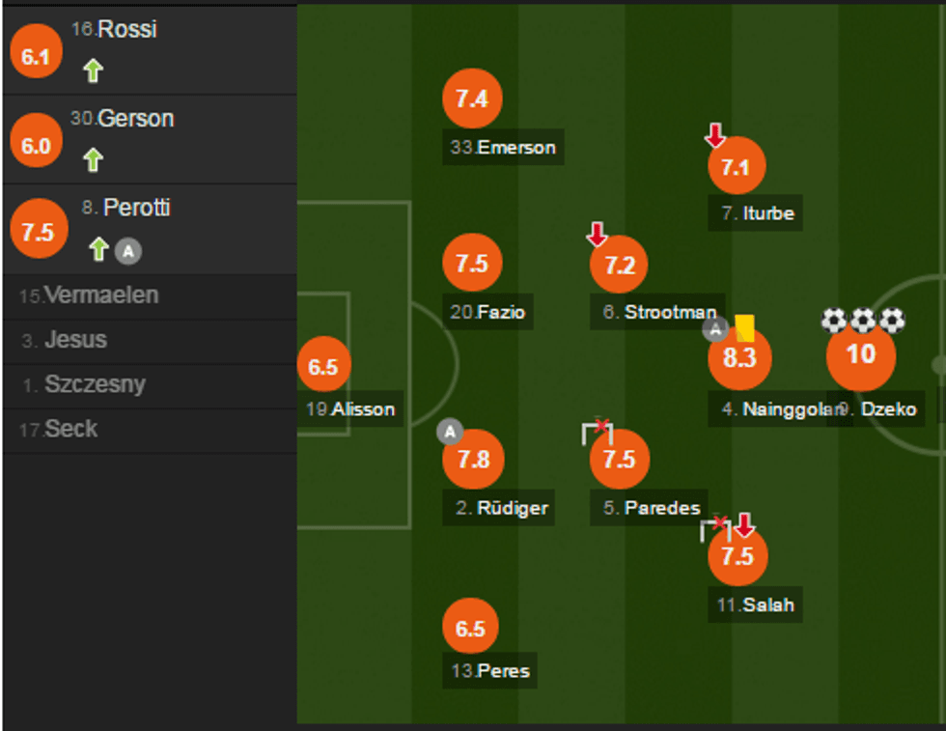Click the missed penalty icon on Paredes
946x731 pixels.
[x=598, y=431]
